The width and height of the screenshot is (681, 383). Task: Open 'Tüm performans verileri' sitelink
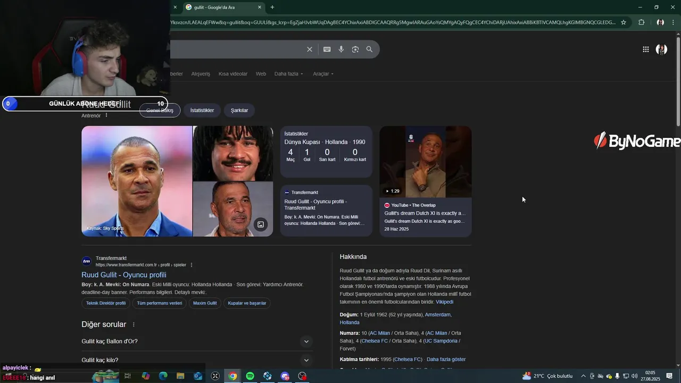pos(160,303)
